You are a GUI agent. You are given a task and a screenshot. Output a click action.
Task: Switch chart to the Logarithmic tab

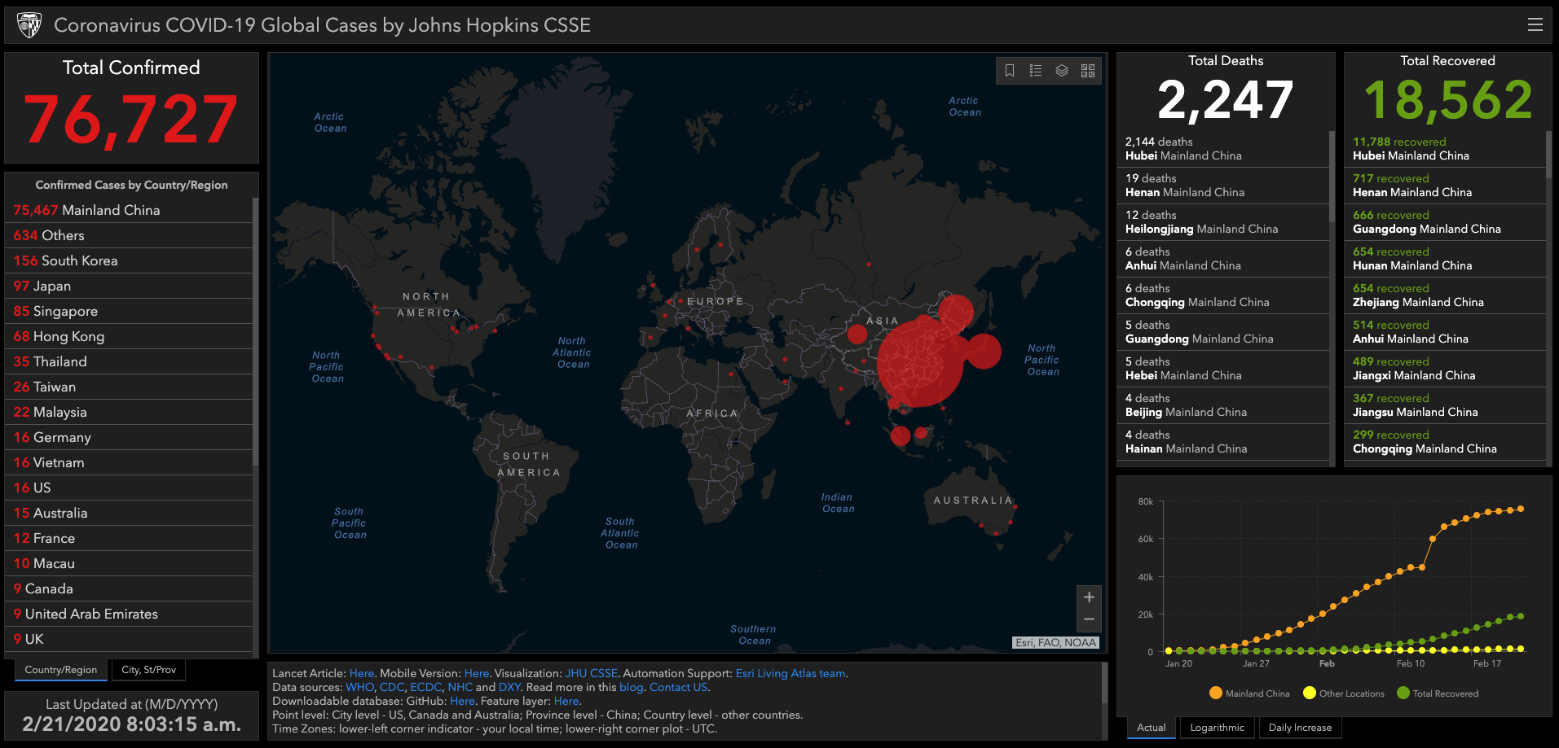pos(1217,728)
